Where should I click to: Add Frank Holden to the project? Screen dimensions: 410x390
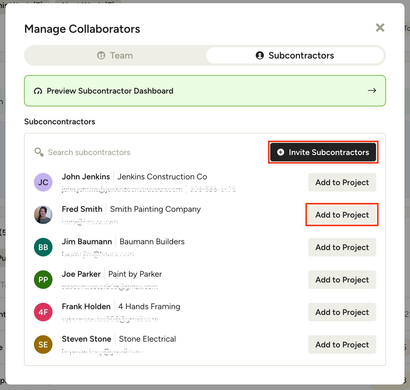(342, 312)
